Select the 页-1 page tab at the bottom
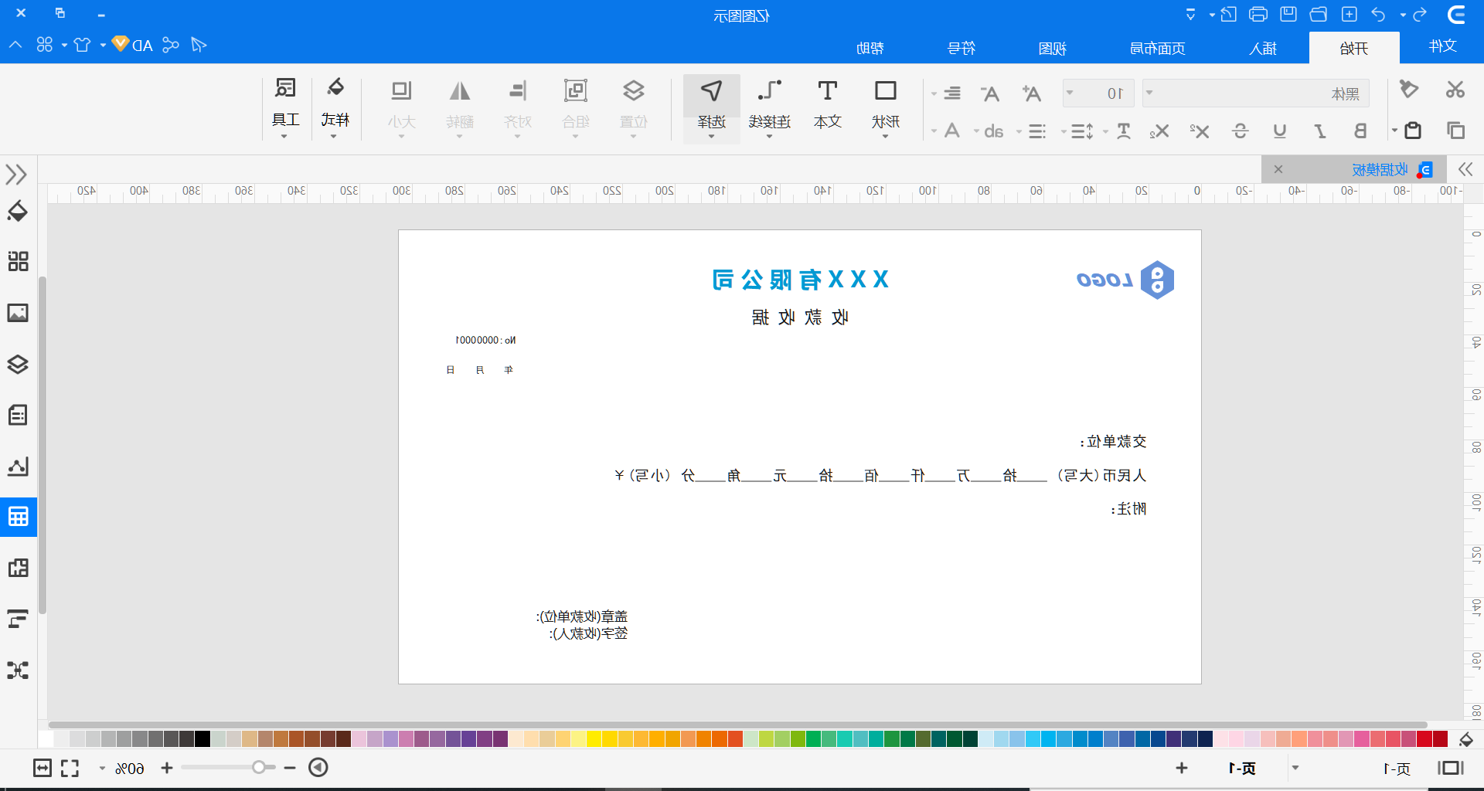1484x791 pixels. [1242, 768]
